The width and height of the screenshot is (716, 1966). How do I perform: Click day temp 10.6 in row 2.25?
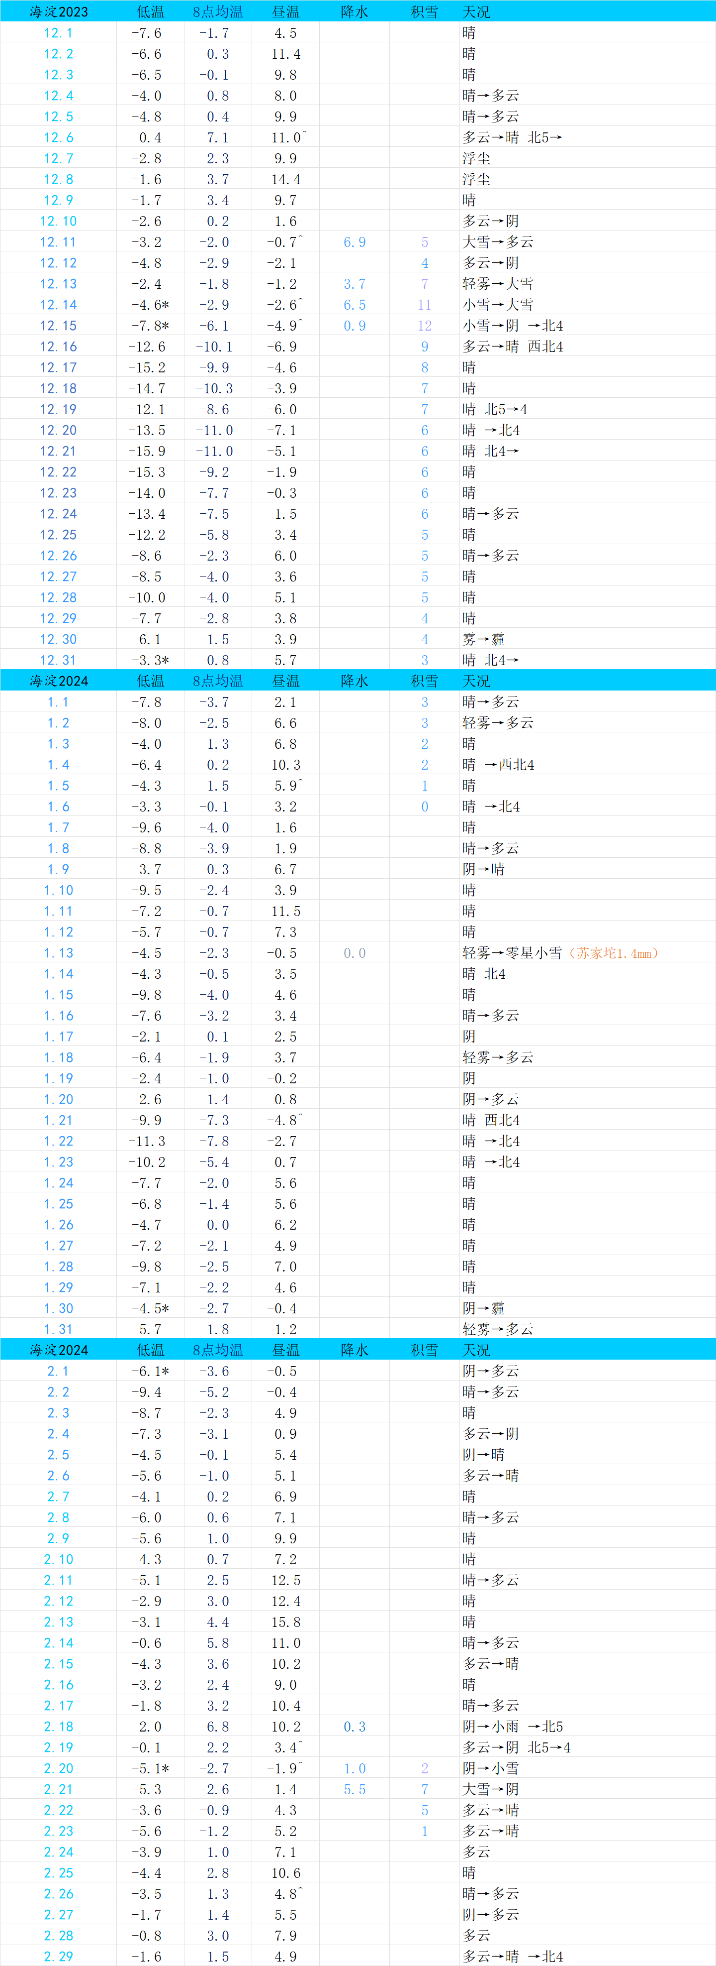pos(286,1873)
